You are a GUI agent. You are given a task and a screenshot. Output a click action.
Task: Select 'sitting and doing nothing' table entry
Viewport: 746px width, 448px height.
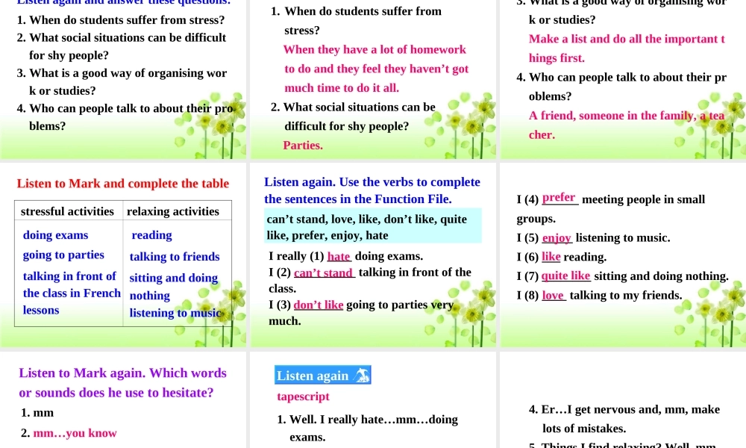click(x=174, y=287)
